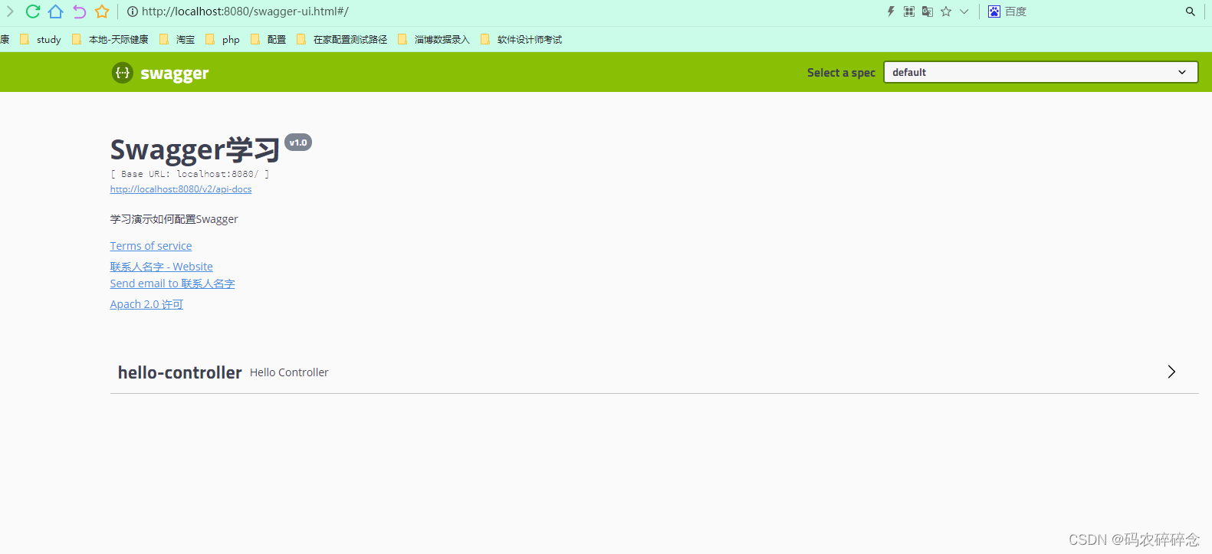Click Send email to 联系人名字 link
Screen dimensions: 1212x554
point(172,284)
